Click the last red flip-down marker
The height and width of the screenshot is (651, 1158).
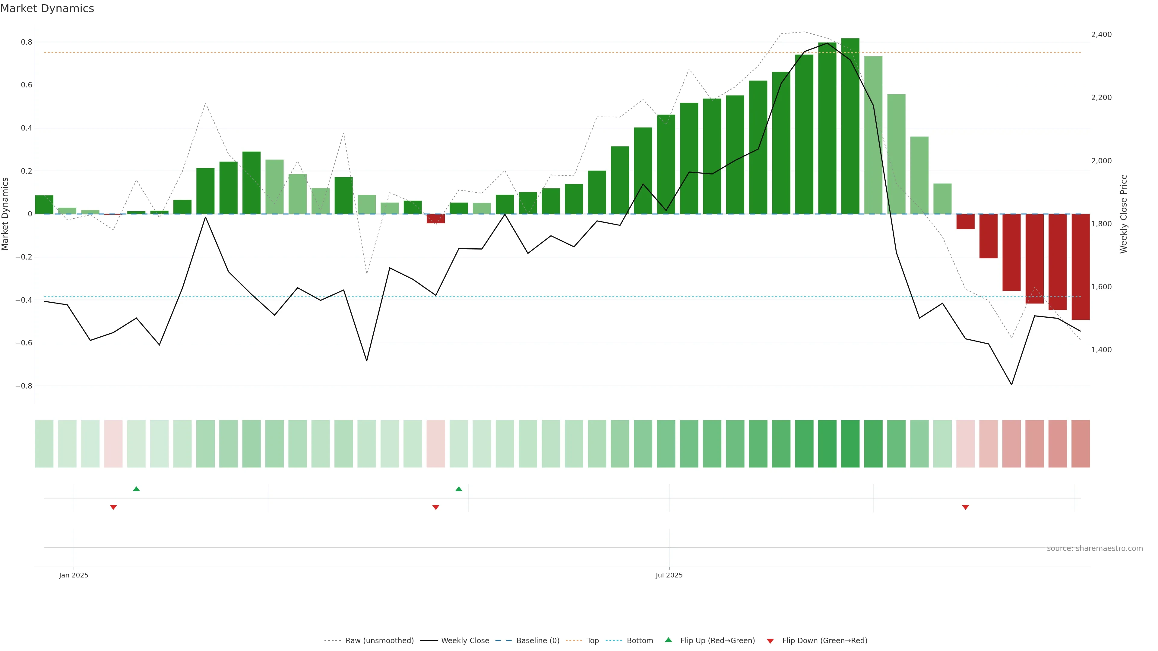pos(965,507)
